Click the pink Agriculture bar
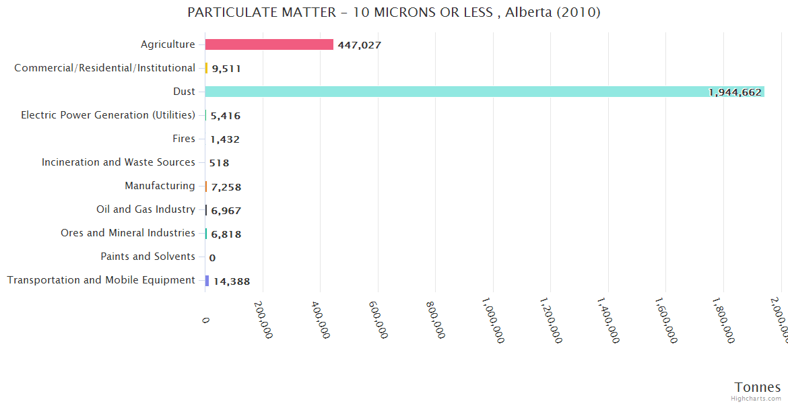Viewport: 788px width, 404px height. pyautogui.click(x=269, y=44)
